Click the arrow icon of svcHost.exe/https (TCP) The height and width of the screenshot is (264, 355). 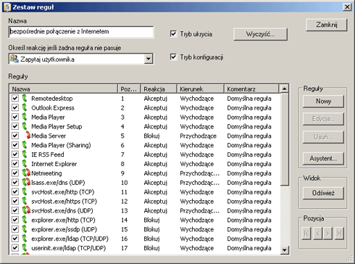(25, 201)
